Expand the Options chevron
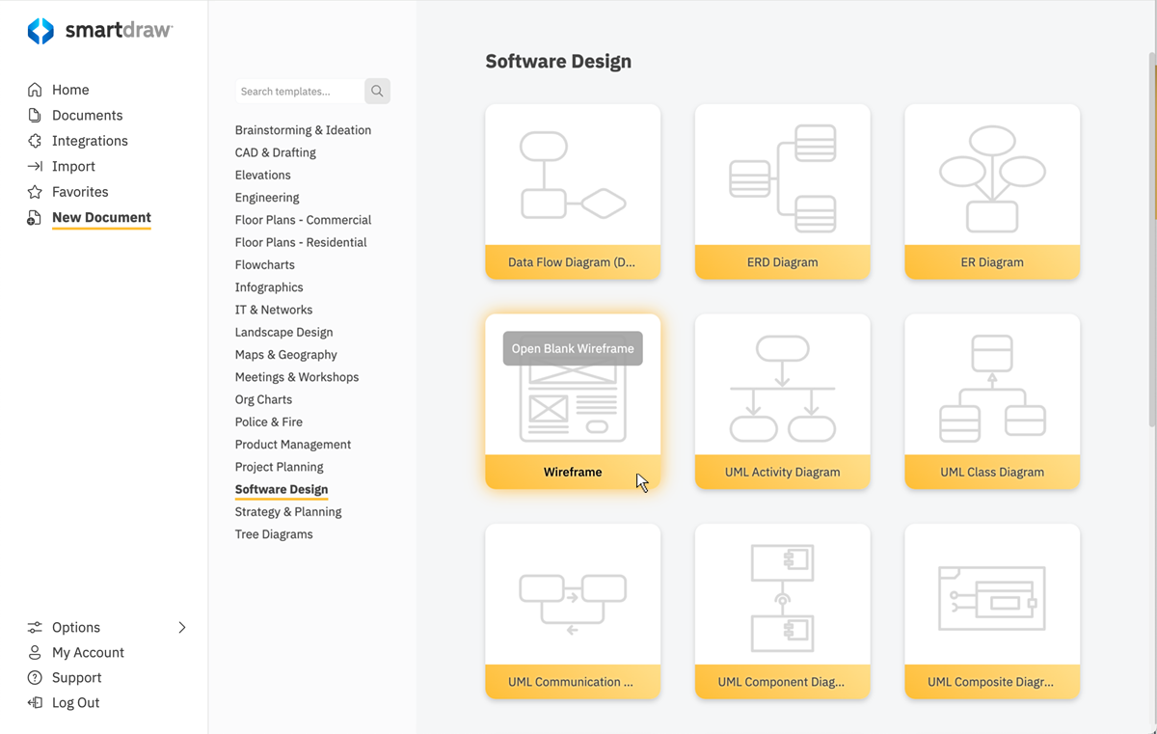The width and height of the screenshot is (1157, 734). tap(181, 627)
